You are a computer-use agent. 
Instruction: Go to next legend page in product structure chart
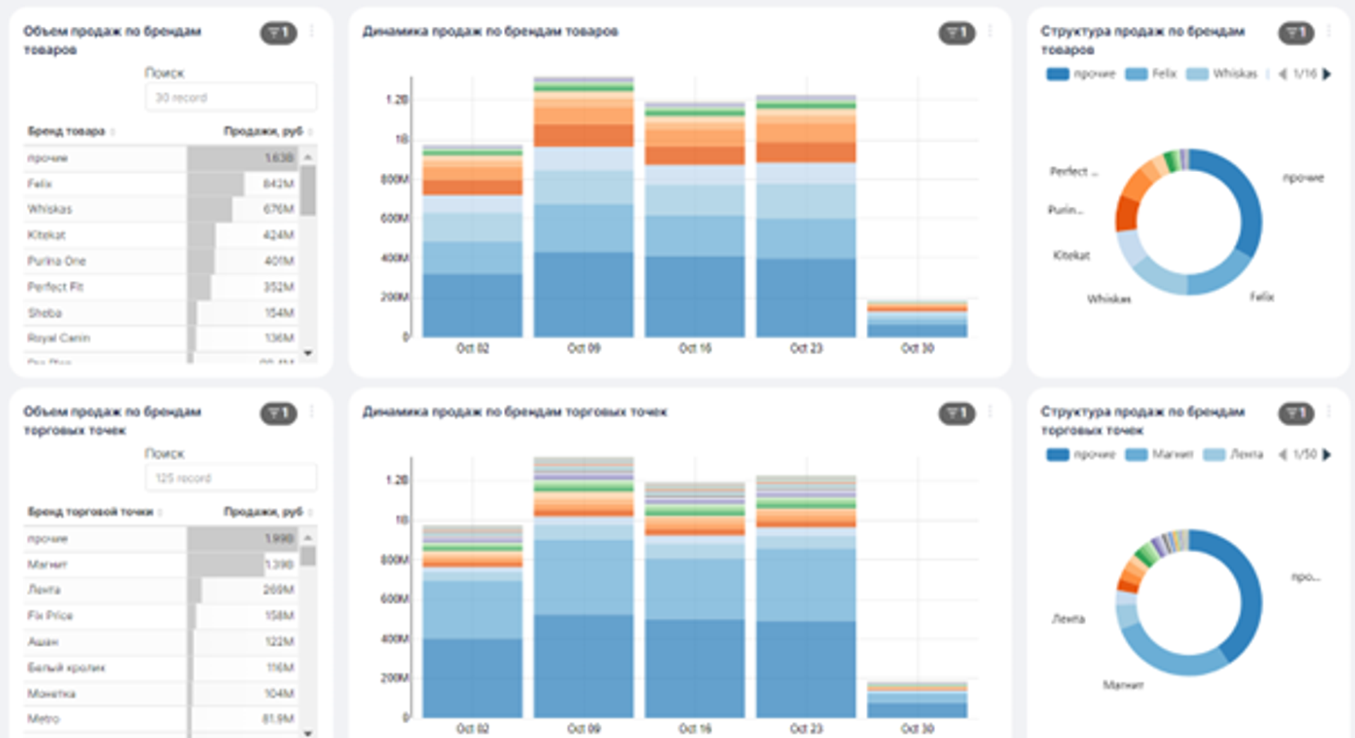1327,74
